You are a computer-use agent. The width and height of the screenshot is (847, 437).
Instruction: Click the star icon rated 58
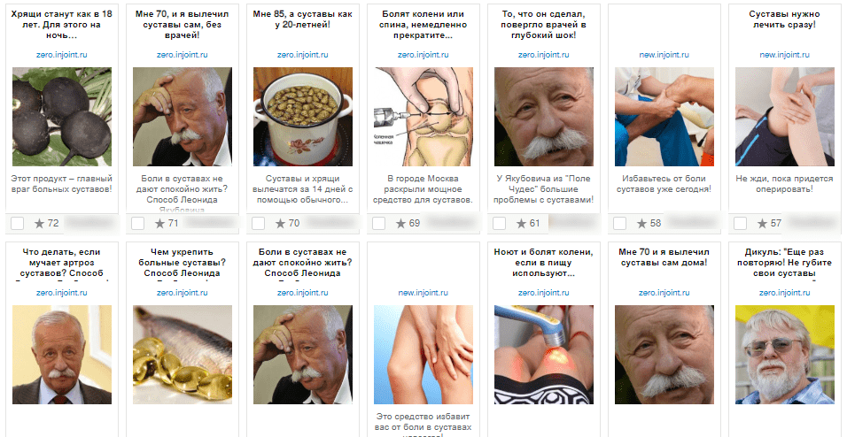coord(641,223)
